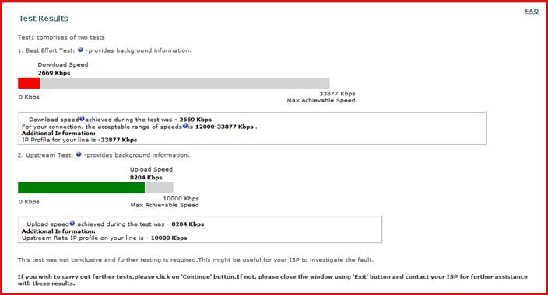Click 'Additional Information:' in upload box

[x=58, y=231]
